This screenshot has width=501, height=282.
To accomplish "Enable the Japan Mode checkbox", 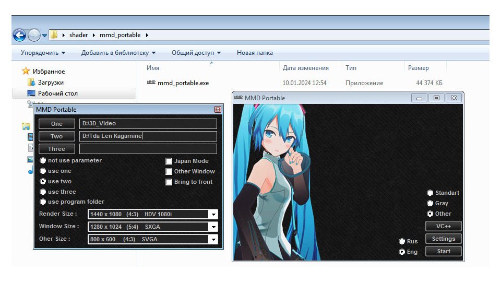I will click(x=169, y=161).
